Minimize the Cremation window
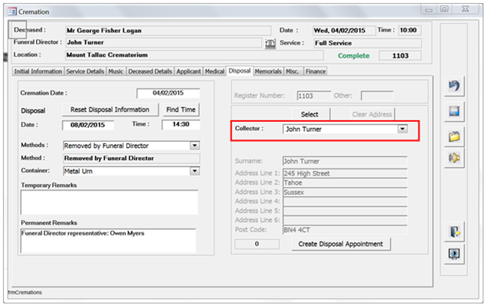The height and width of the screenshot is (305, 485). [428, 10]
